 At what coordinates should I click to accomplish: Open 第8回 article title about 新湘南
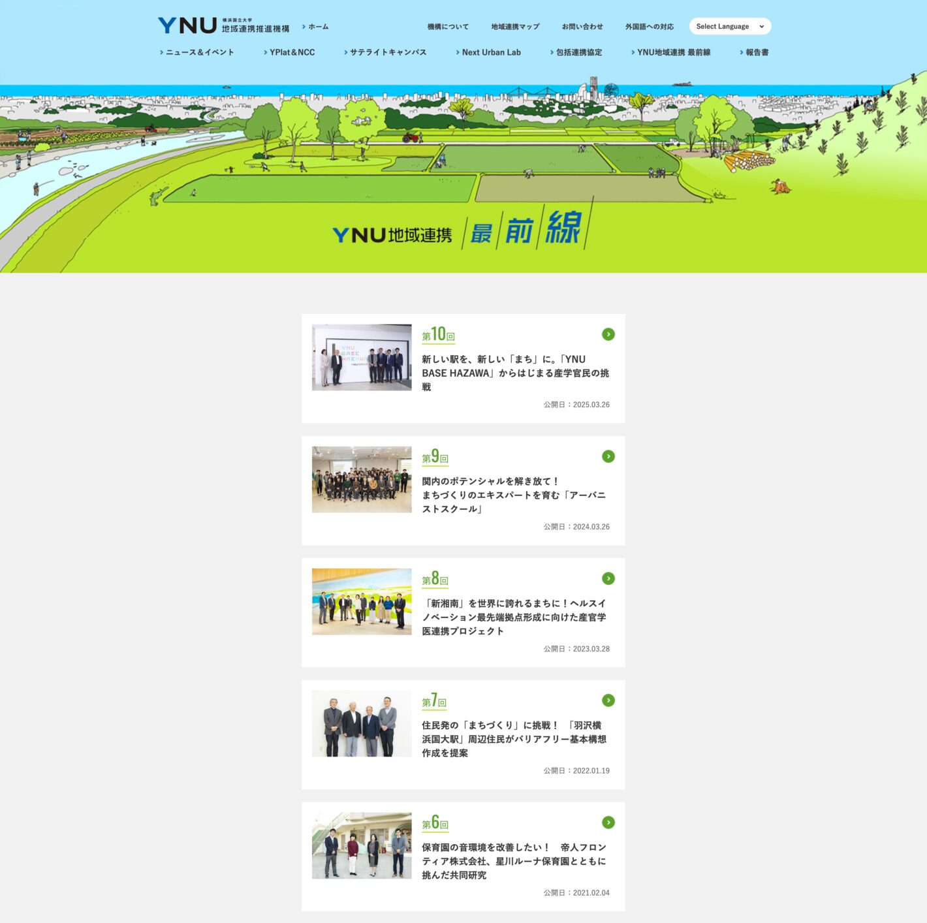click(x=514, y=617)
